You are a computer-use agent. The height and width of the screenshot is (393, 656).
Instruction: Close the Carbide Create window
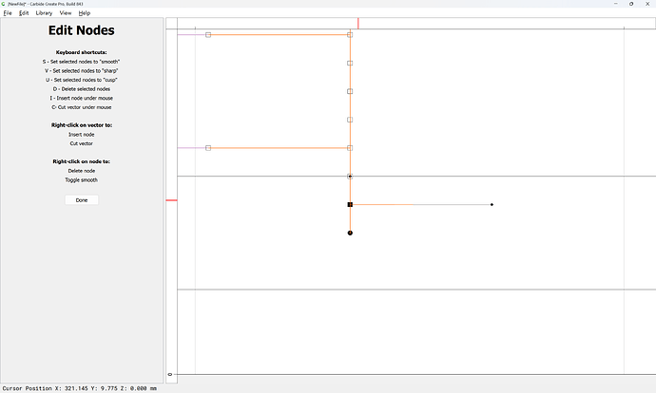coord(647,4)
